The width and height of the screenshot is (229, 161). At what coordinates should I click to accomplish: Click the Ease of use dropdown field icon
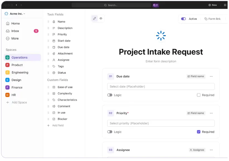(54, 87)
